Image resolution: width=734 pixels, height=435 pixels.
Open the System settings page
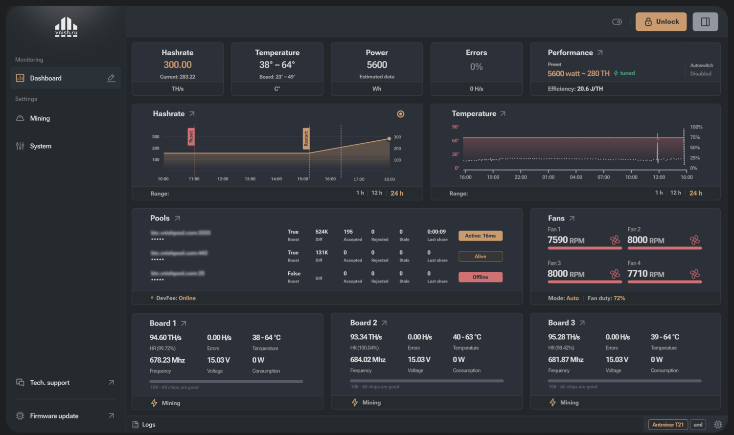(x=40, y=146)
